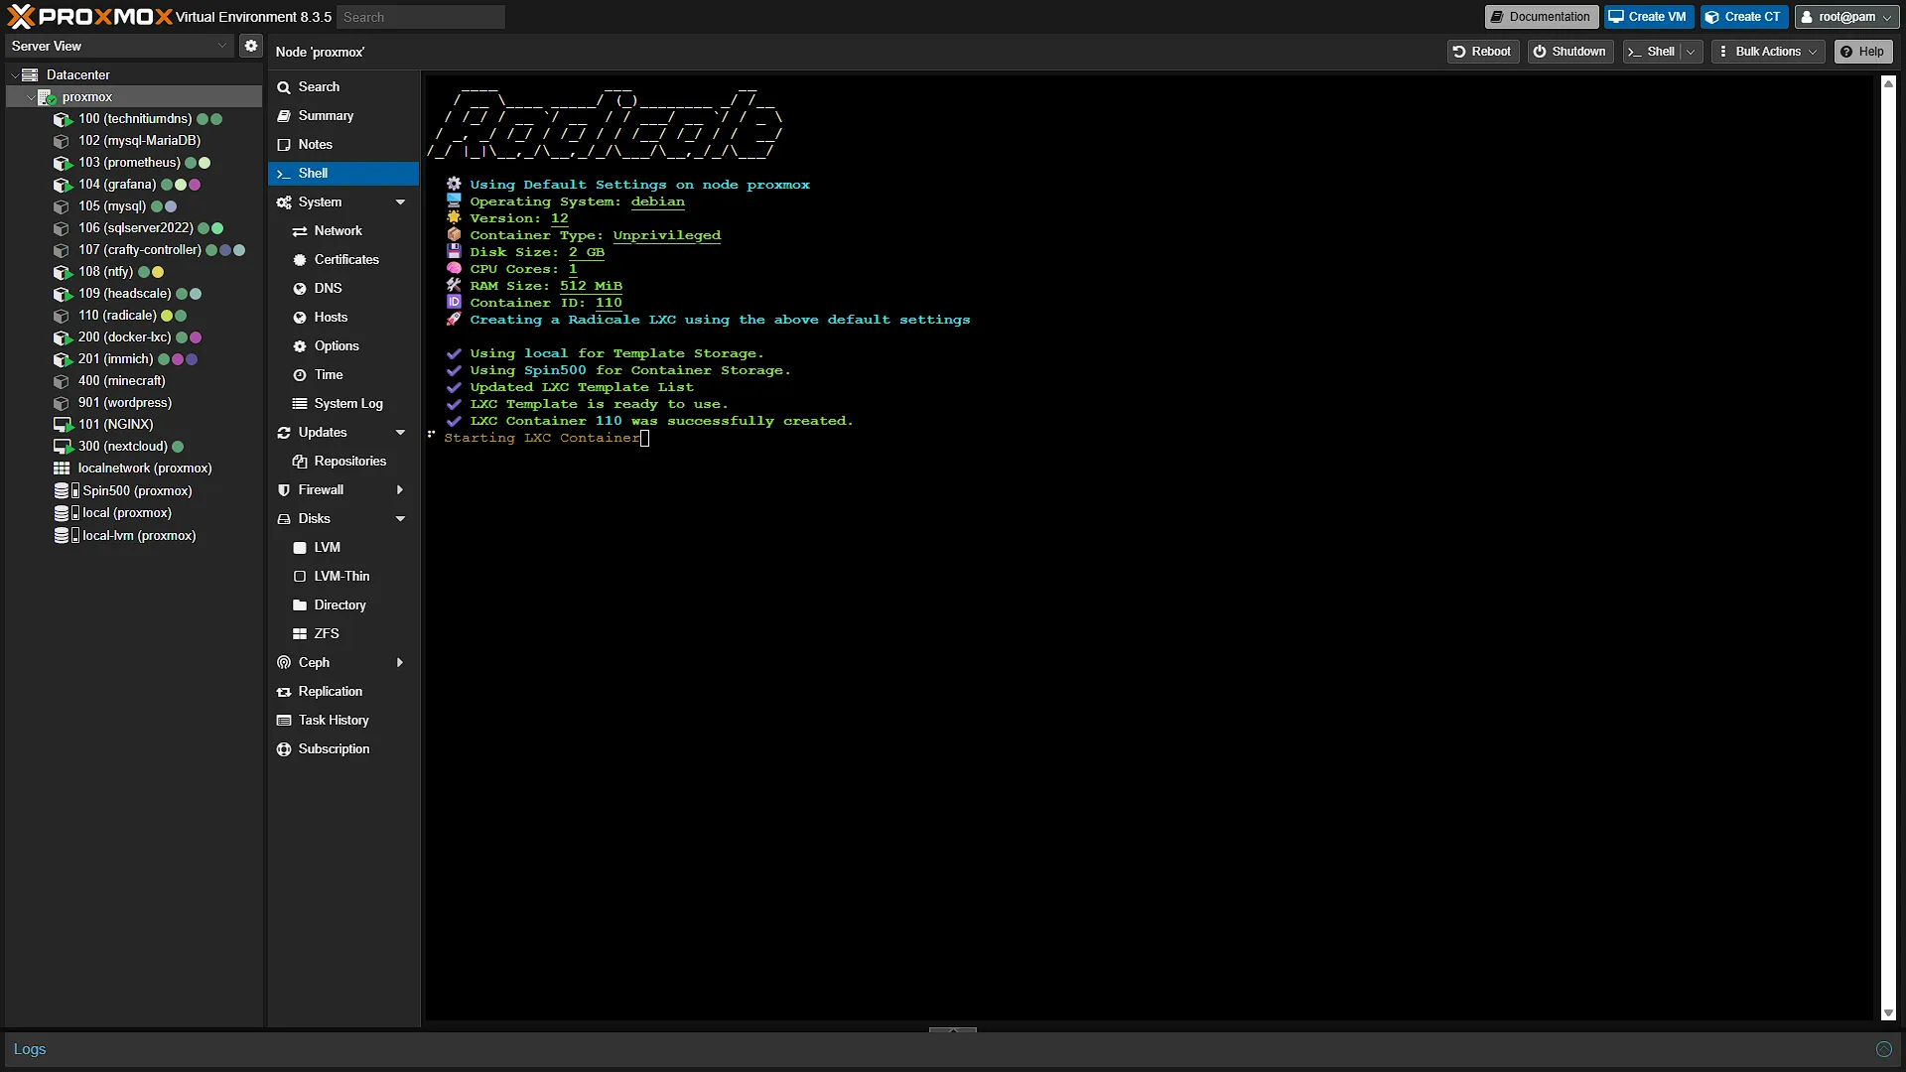Open the LVM-Thin menu item

click(343, 577)
